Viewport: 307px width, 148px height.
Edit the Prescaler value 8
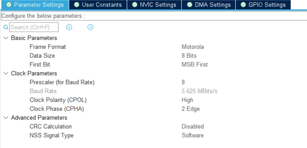tap(183, 82)
